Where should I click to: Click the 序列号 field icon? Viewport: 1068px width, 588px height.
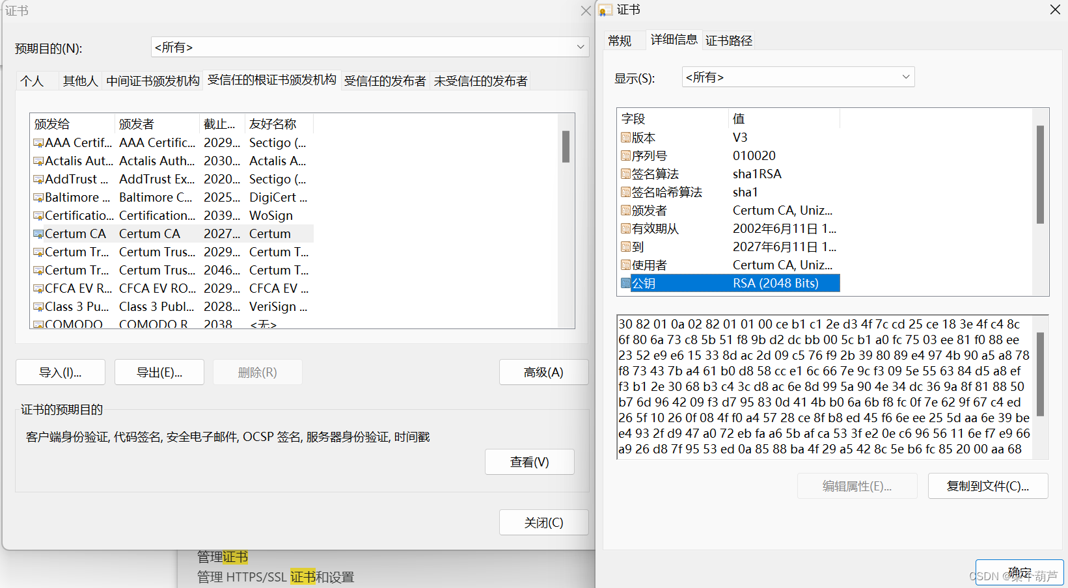pyautogui.click(x=625, y=155)
